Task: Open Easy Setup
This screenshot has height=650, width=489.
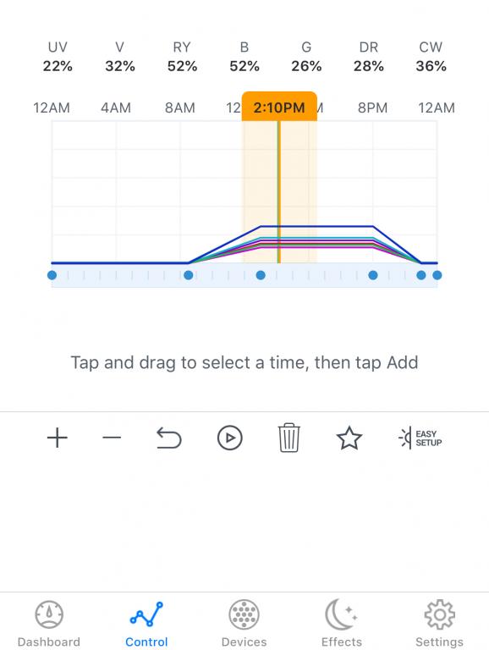Action: click(420, 438)
